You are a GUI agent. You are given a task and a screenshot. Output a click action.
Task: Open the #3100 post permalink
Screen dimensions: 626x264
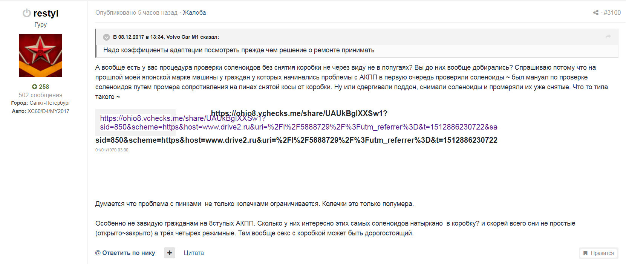pyautogui.click(x=612, y=12)
